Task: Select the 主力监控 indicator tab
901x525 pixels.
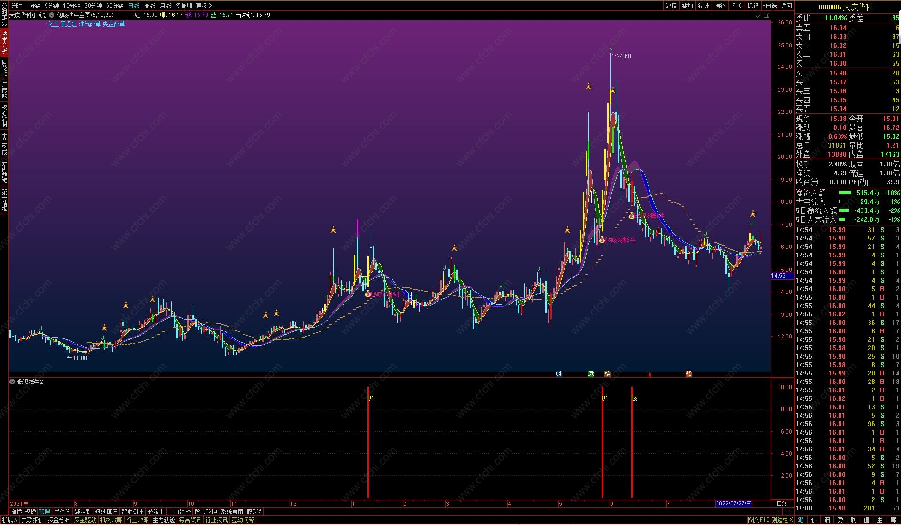Action: 179,511
